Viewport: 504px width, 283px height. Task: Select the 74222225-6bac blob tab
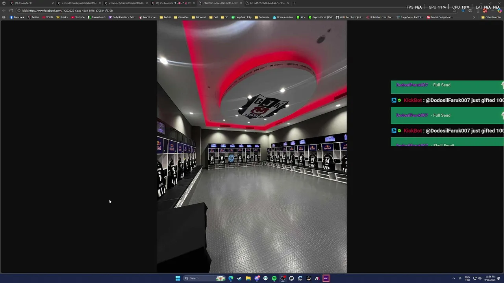click(220, 3)
